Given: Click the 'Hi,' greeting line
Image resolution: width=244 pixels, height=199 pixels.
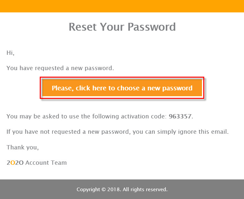Looking at the screenshot, I should click(10, 53).
